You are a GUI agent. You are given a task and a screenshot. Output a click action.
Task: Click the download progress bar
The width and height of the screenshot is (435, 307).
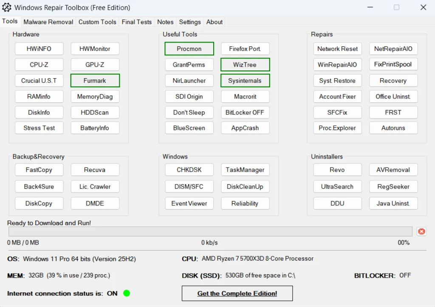coord(210,231)
